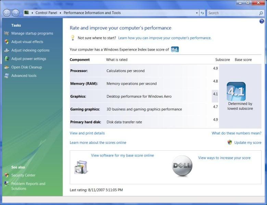The image size is (267, 205).
Task: Click the Control Panel icon in address bar
Action: [x=27, y=12]
